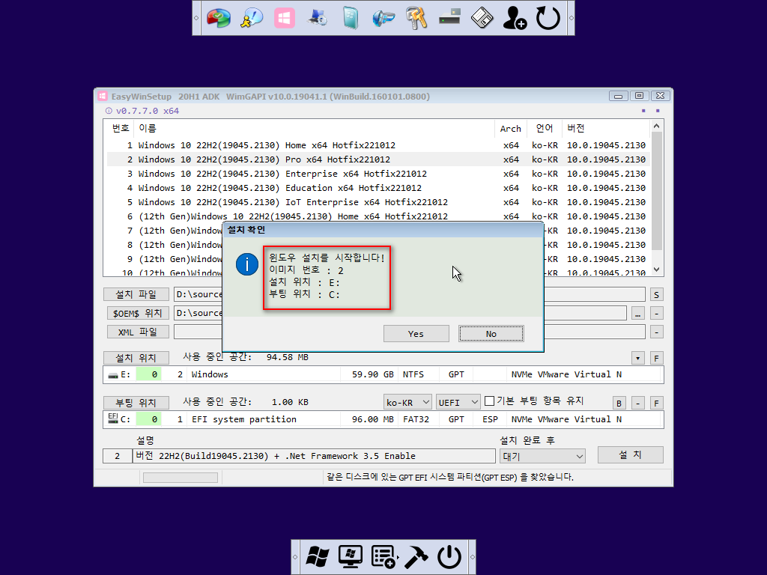Image resolution: width=767 pixels, height=575 pixels.
Task: Click the add user icon in top dock
Action: point(515,18)
